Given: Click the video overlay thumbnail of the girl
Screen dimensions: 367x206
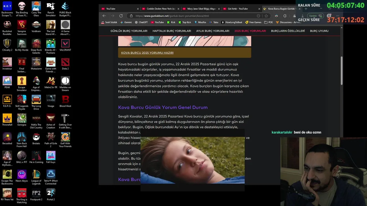Looking at the screenshot, I should [192, 160].
